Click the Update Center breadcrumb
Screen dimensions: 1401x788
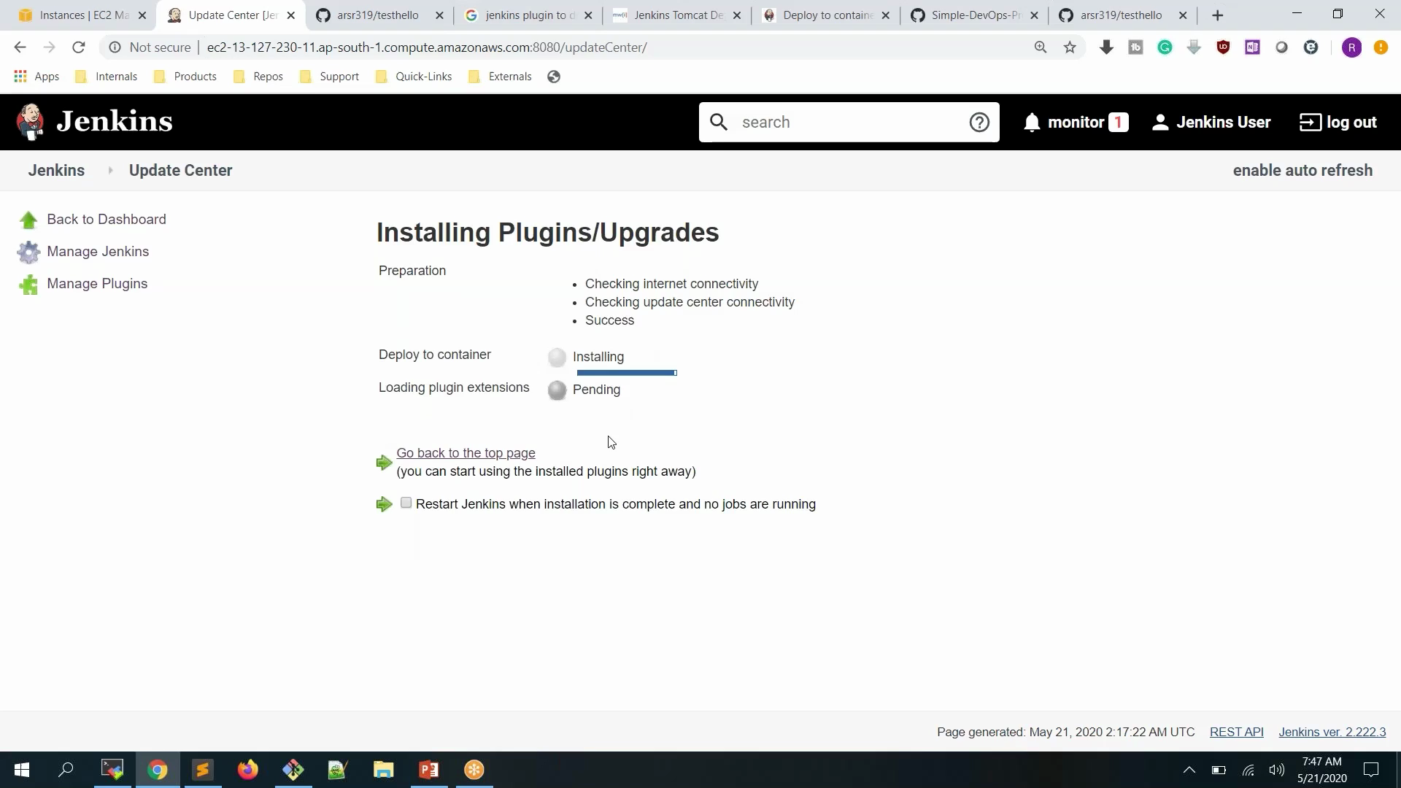click(x=181, y=171)
